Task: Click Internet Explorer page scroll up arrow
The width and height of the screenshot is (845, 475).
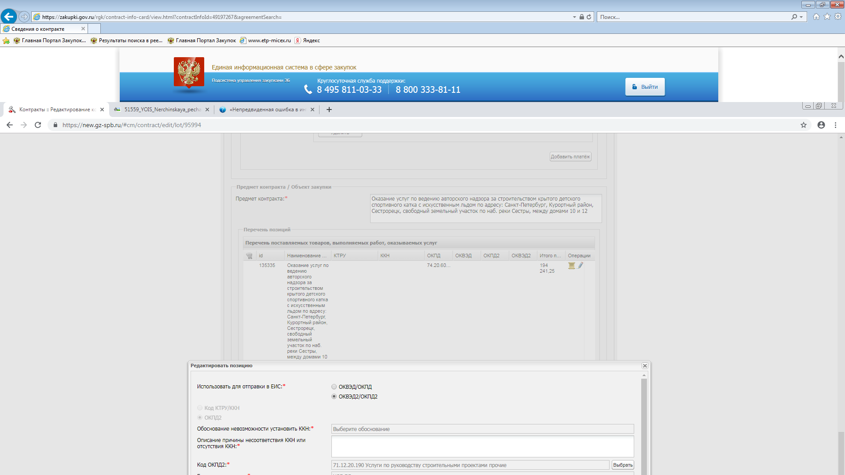Action: coord(841,56)
